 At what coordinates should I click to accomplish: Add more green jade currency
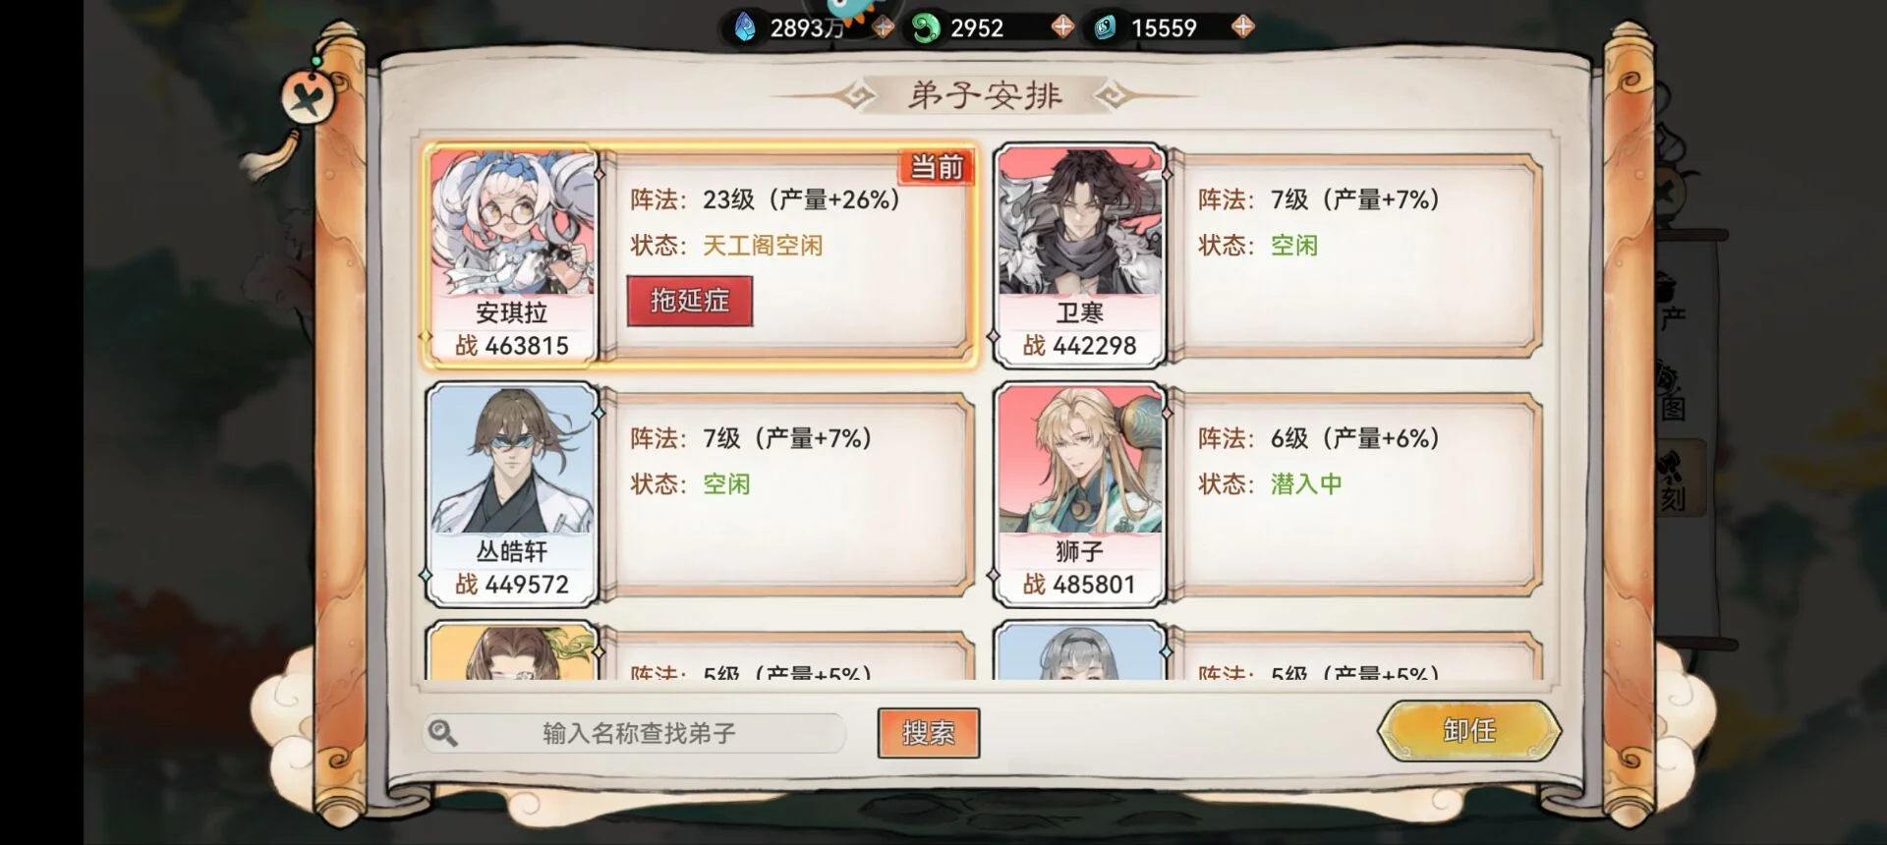[1062, 27]
